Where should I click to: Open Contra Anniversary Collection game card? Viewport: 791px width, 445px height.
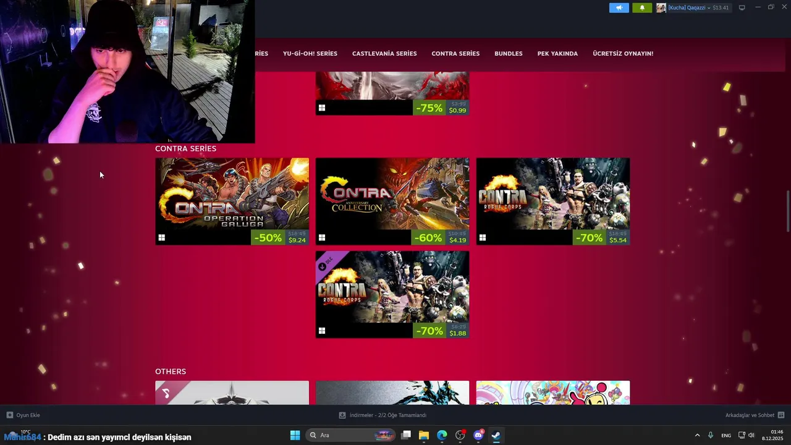pyautogui.click(x=392, y=201)
